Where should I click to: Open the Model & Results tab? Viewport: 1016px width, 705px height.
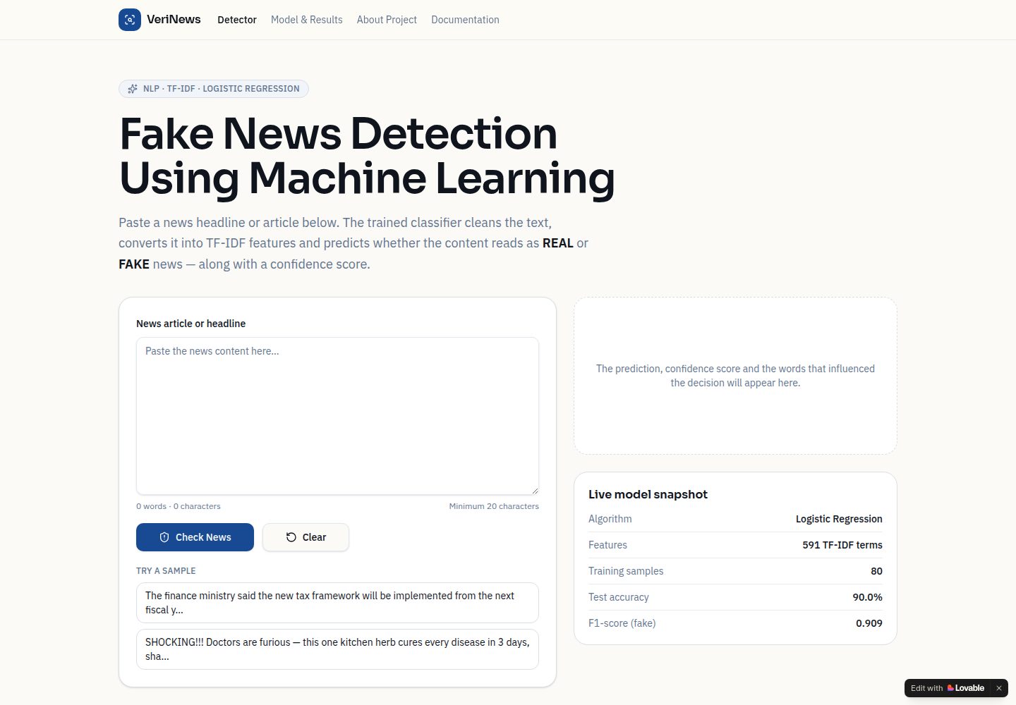(x=307, y=20)
